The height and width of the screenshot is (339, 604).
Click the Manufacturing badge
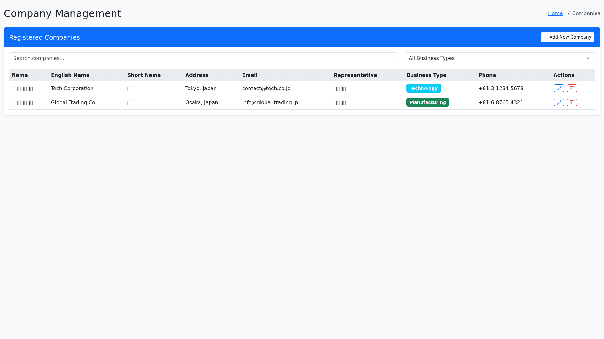pos(428,102)
